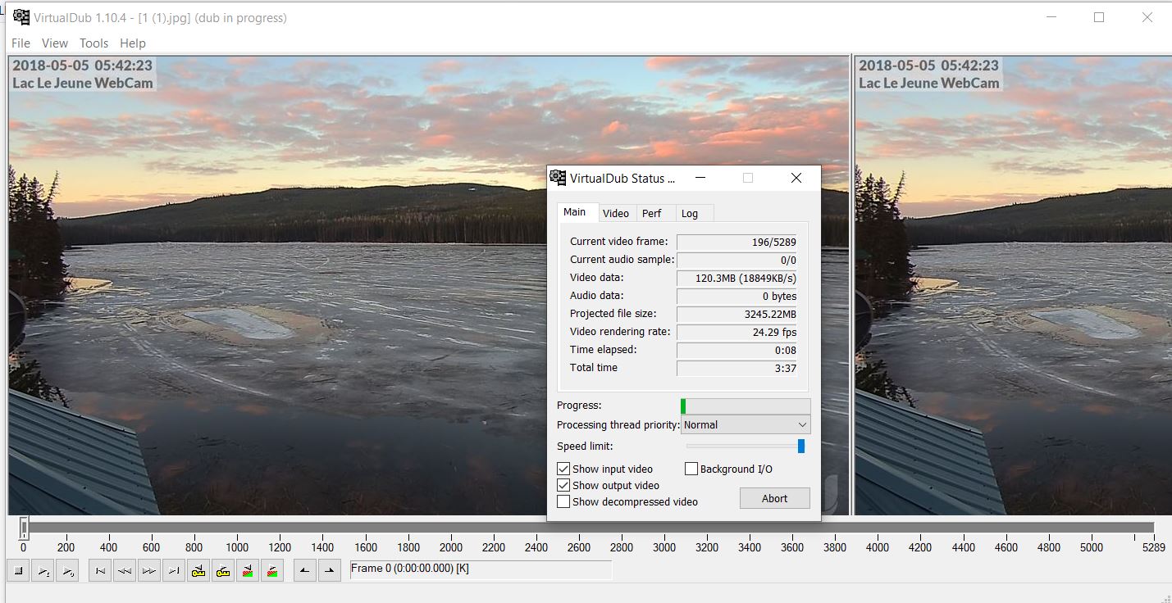Click the VirtualDub icon in the main title bar
This screenshot has width=1172, height=603.
pos(21,17)
